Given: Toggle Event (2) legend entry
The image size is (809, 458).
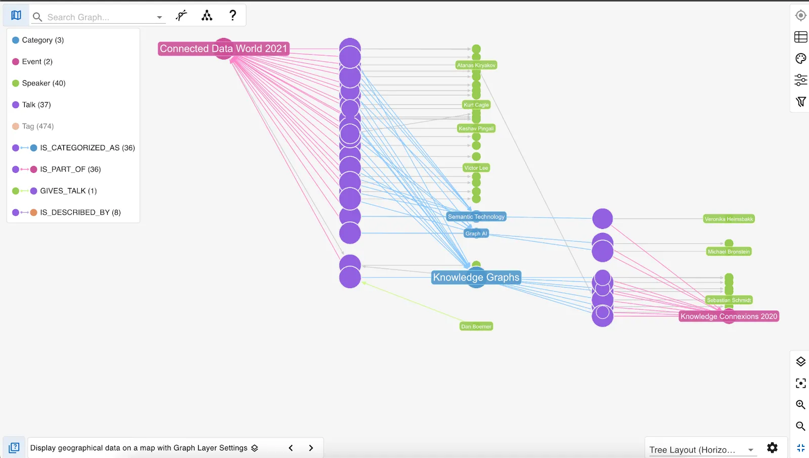Looking at the screenshot, I should tap(32, 62).
